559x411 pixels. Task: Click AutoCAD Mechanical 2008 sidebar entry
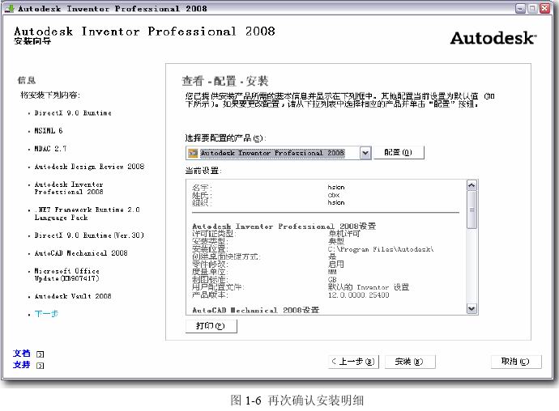[81, 253]
